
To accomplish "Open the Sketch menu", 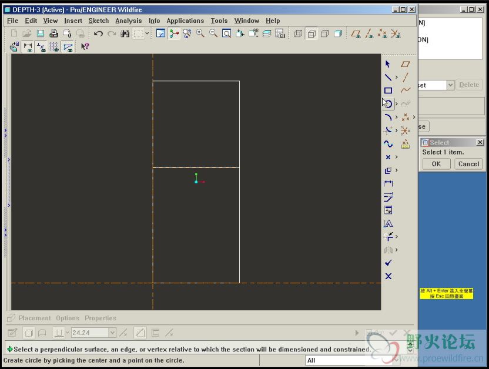I will tap(99, 21).
